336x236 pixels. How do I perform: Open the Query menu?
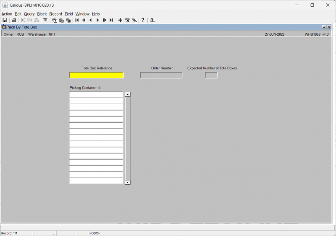pyautogui.click(x=29, y=14)
